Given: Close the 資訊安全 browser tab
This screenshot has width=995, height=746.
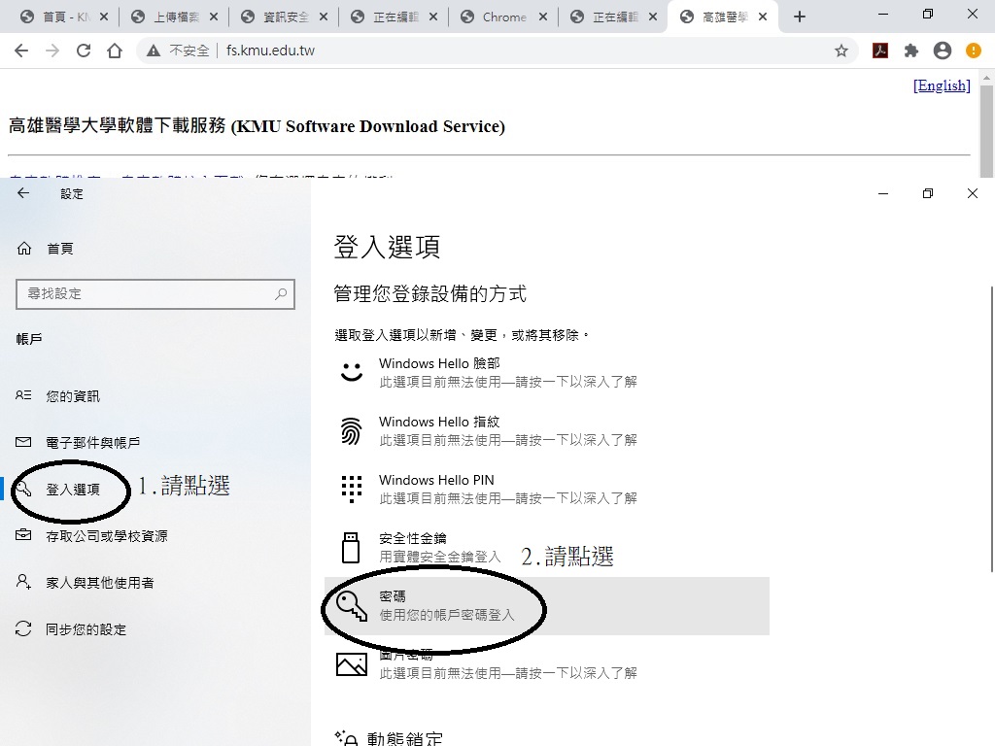Looking at the screenshot, I should 324,17.
